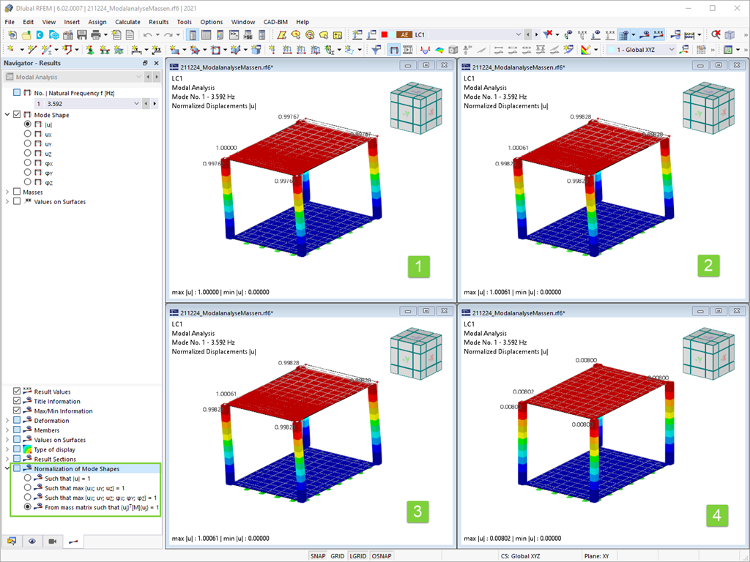This screenshot has width=750, height=562.
Task: Click the Save icon on the toolbar
Action: coord(81,34)
